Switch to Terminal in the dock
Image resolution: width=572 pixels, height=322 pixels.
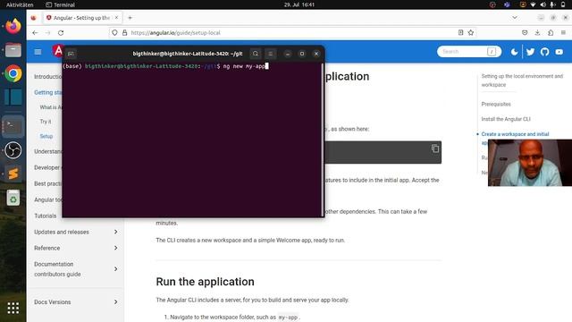13,126
